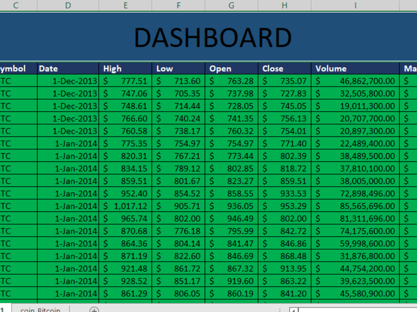Viewport: 417px width, 312px height.
Task: Select the Low cell 705.35
Action: pos(178,93)
